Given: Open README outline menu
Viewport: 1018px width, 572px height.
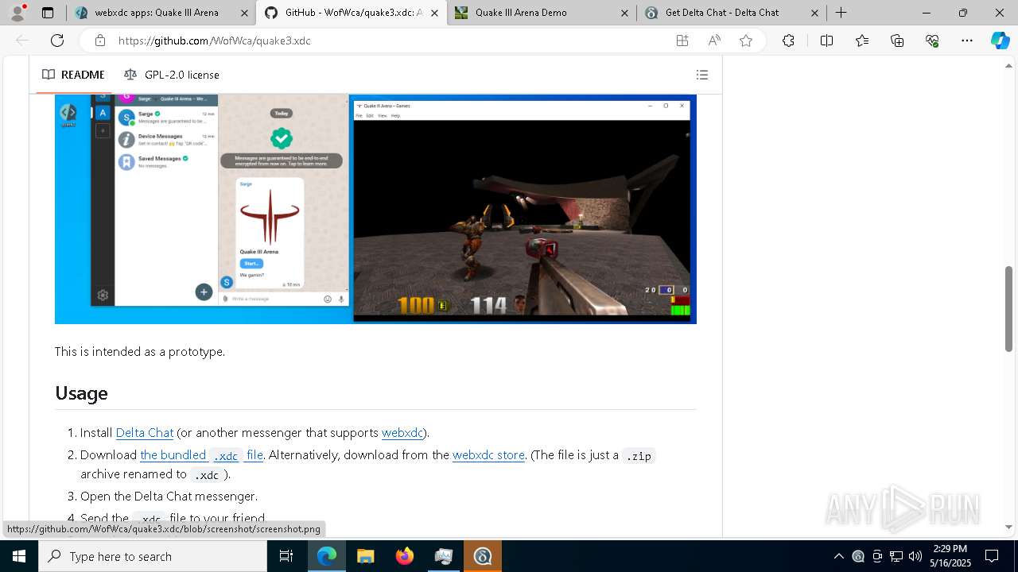Looking at the screenshot, I should click(x=702, y=75).
